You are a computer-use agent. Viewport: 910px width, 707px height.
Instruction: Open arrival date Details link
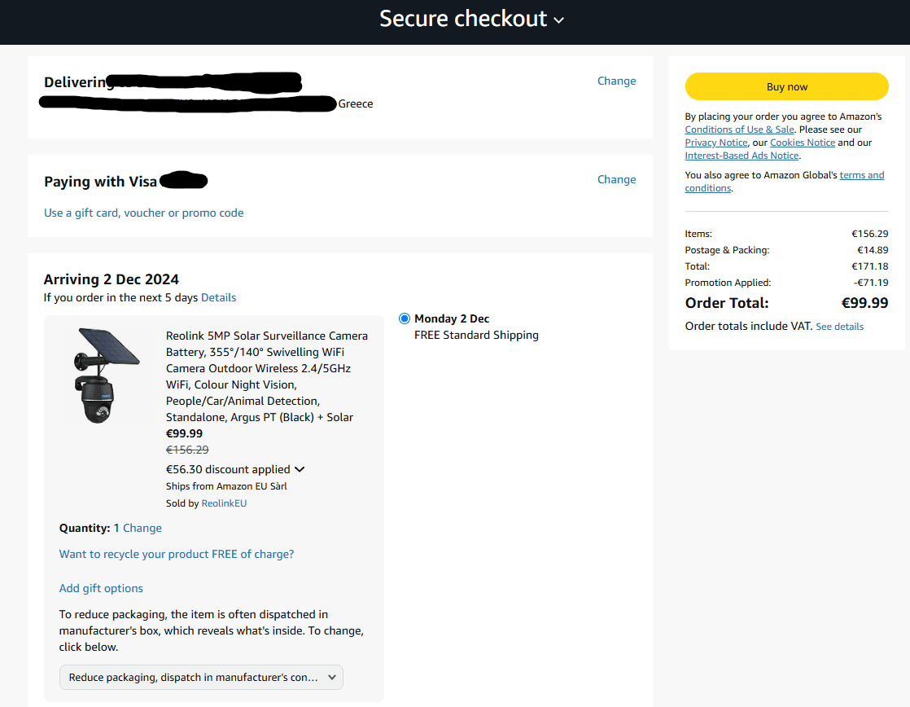point(218,297)
